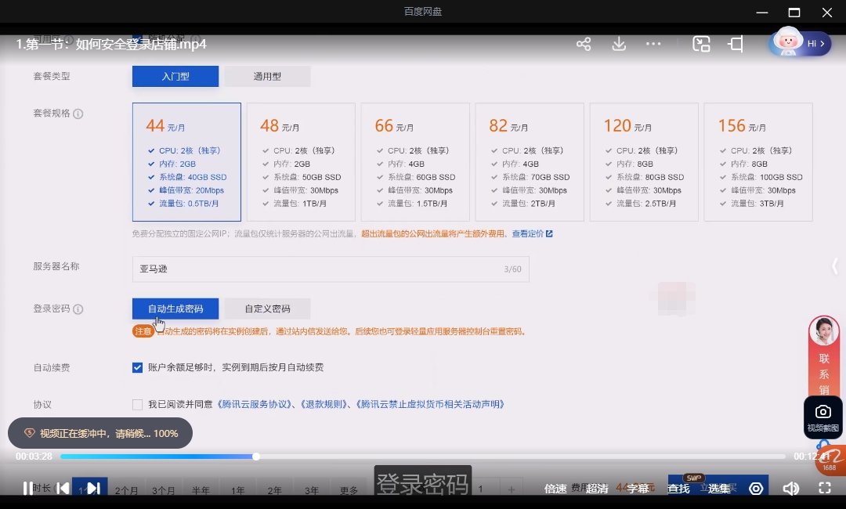Image resolution: width=846 pixels, height=509 pixels.
Task: Click the 注意 warning badge
Action: (143, 331)
